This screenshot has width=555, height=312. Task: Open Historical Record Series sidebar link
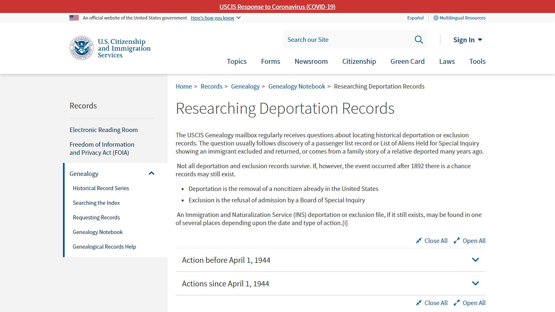pos(101,188)
